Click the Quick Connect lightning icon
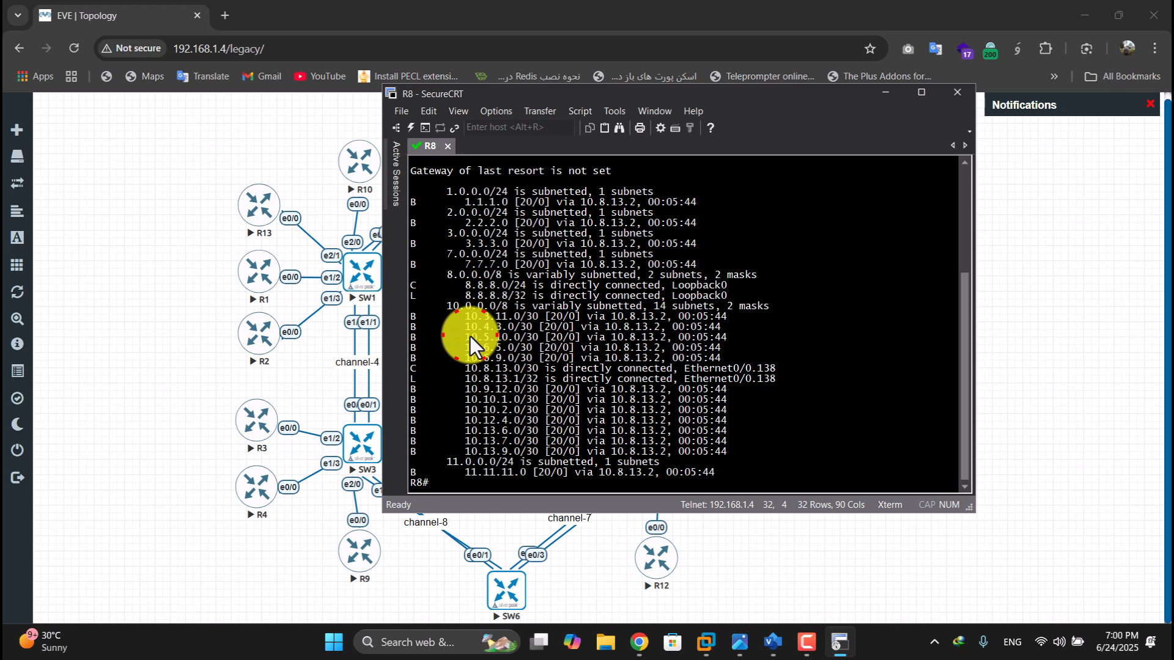The height and width of the screenshot is (660, 1174). [411, 128]
